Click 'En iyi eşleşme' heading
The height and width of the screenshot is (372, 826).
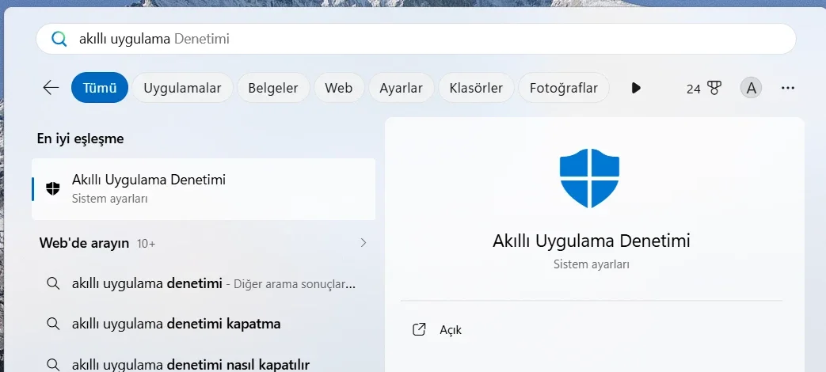click(x=81, y=139)
